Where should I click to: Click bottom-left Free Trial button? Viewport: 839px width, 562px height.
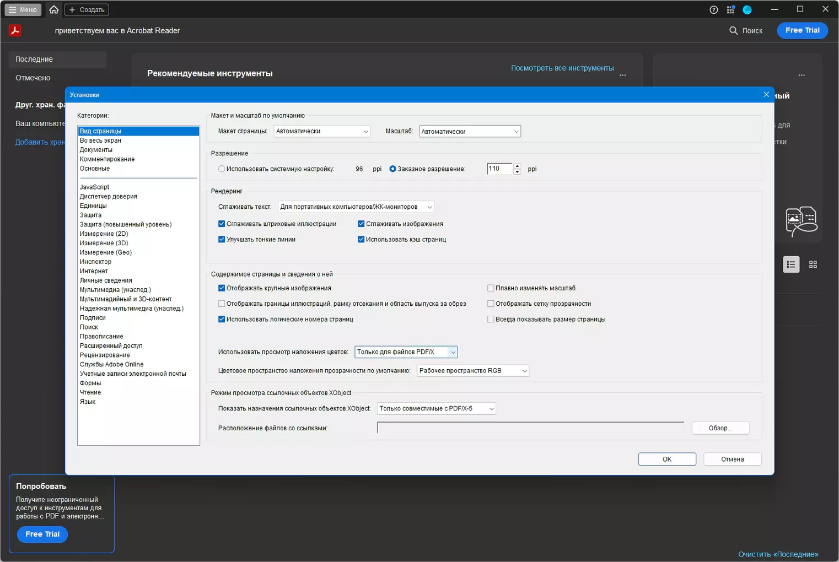(42, 534)
